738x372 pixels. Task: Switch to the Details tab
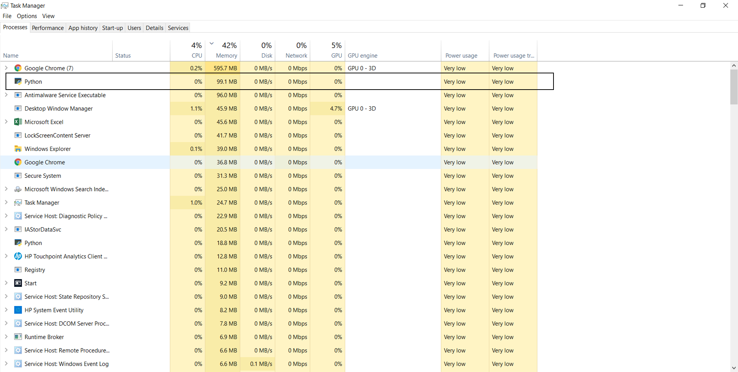tap(155, 28)
